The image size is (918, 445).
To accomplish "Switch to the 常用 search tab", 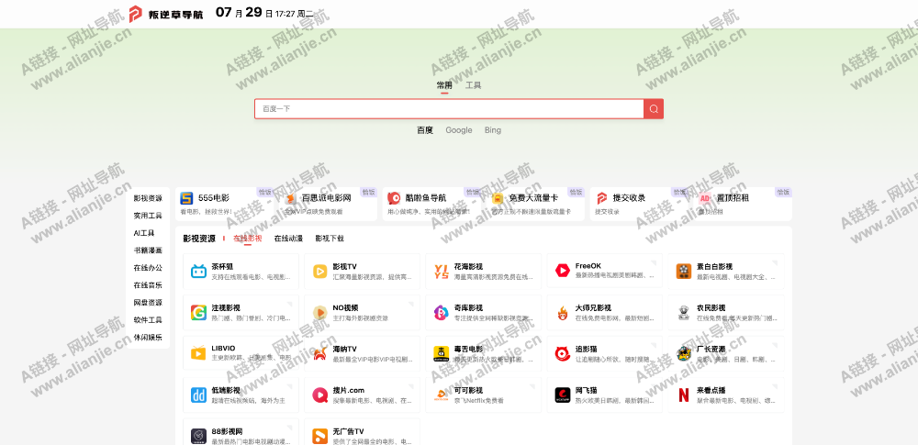I will [444, 85].
